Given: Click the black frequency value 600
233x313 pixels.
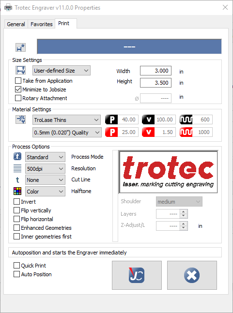Looking at the screenshot, I should 202,119.
